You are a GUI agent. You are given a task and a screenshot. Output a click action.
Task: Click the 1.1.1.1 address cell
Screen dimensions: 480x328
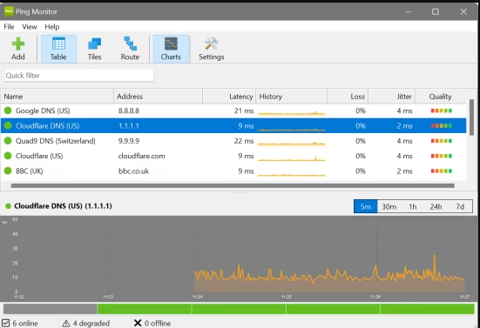[129, 125]
